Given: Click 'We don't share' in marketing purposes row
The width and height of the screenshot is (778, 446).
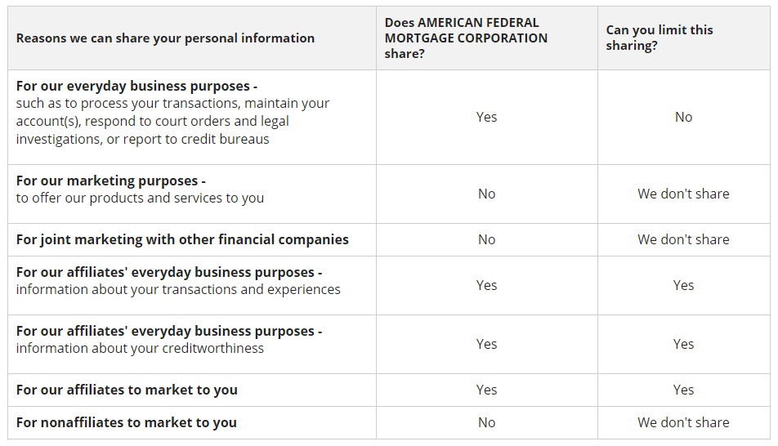Looking at the screenshot, I should (x=683, y=194).
